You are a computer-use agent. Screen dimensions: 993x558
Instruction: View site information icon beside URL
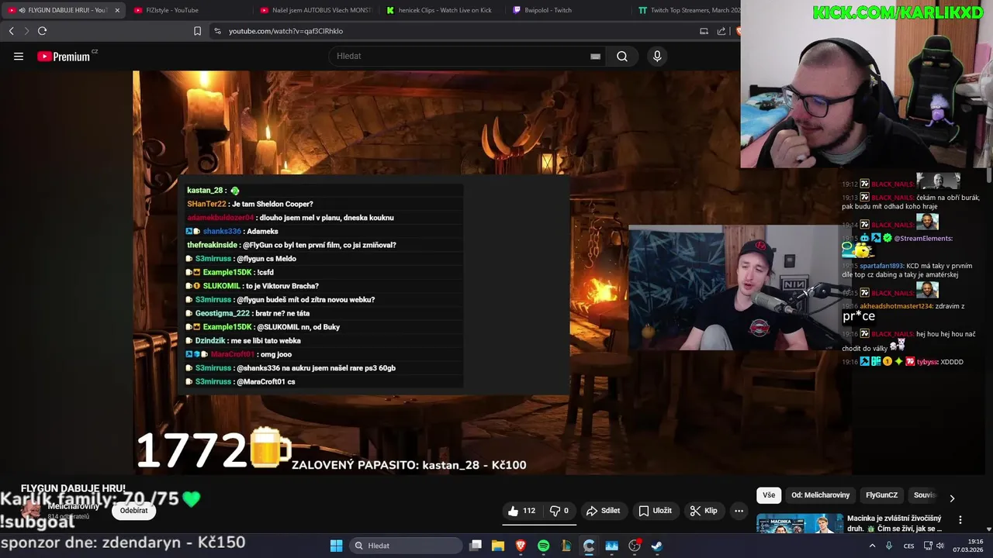coord(217,31)
